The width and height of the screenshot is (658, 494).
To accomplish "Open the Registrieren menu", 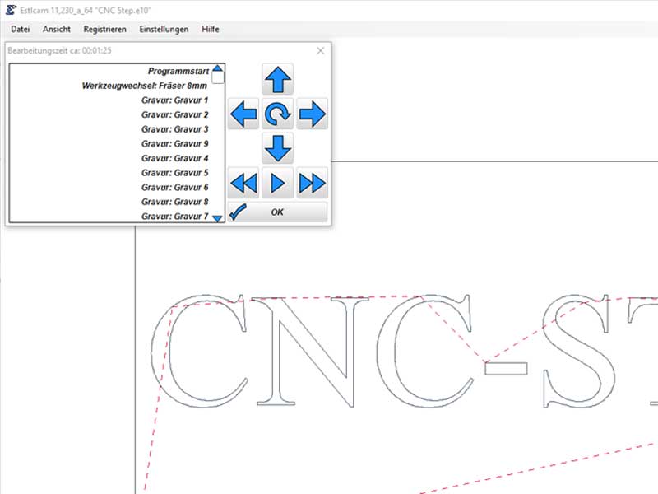I will (x=105, y=29).
